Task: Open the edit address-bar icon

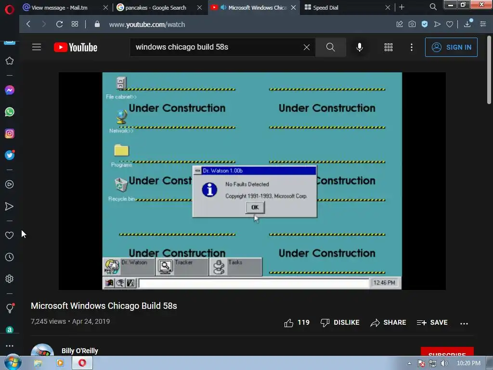Action: tap(400, 24)
